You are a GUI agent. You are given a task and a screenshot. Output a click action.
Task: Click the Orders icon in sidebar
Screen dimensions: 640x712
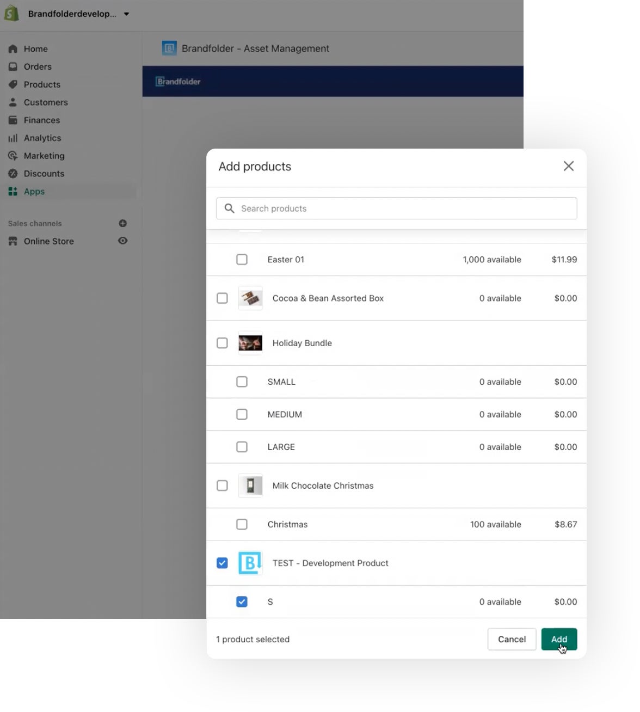pyautogui.click(x=13, y=66)
